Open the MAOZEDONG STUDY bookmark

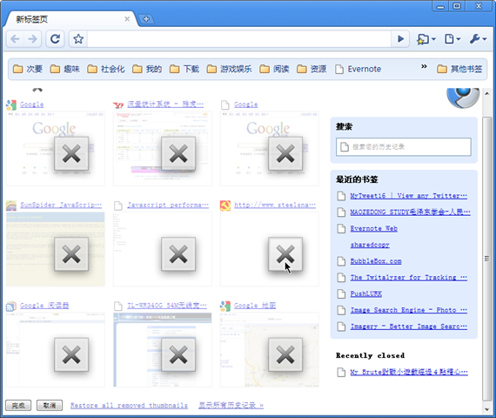(x=410, y=212)
